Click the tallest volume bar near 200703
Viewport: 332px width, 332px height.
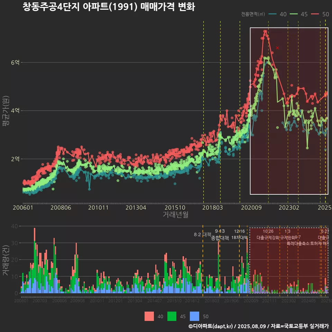tap(35, 261)
